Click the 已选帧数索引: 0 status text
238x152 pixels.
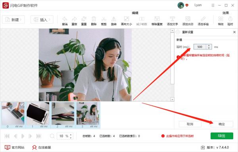pos(129,136)
